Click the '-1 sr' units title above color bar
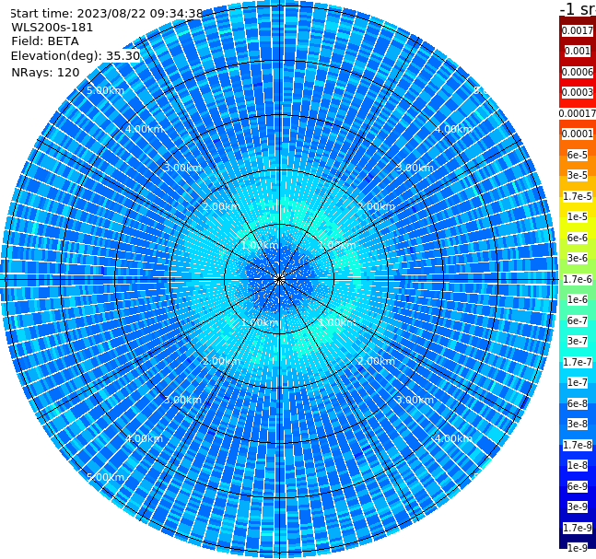This screenshot has width=596, height=559. click(x=578, y=8)
